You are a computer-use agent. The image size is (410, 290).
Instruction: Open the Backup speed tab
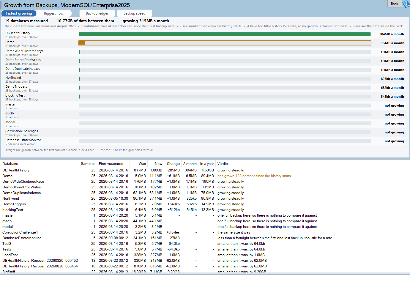[x=135, y=13]
